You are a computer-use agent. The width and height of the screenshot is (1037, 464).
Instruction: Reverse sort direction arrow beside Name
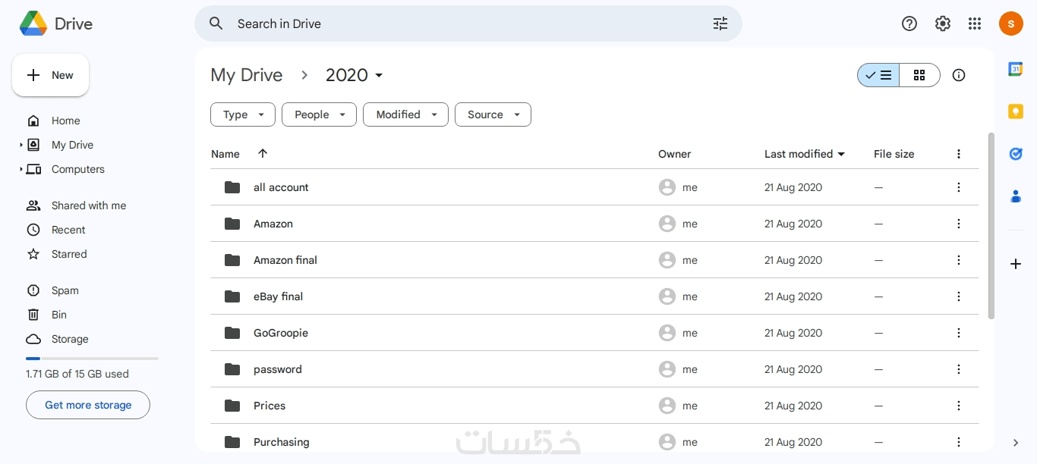(x=263, y=153)
